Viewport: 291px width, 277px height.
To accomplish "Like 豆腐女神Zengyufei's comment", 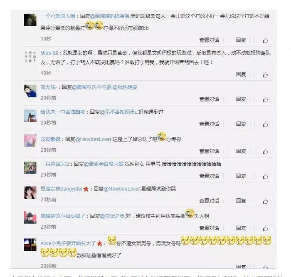I will (265, 201).
